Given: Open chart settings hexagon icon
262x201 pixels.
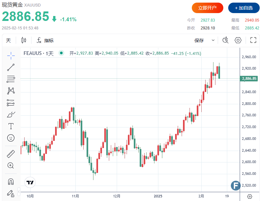Looking at the screenshot, I should coord(238,40).
